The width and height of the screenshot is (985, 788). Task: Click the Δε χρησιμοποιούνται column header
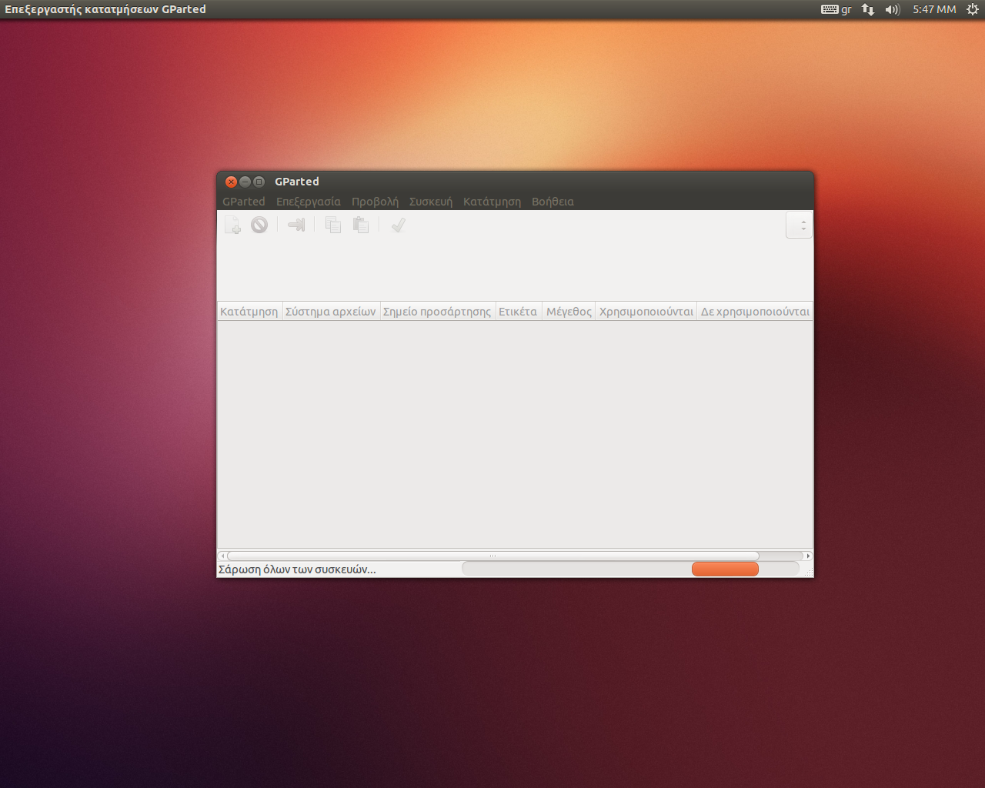coord(755,312)
